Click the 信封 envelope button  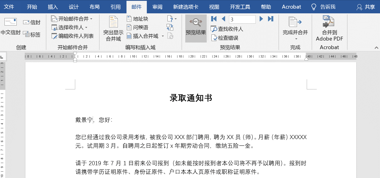click(31, 22)
